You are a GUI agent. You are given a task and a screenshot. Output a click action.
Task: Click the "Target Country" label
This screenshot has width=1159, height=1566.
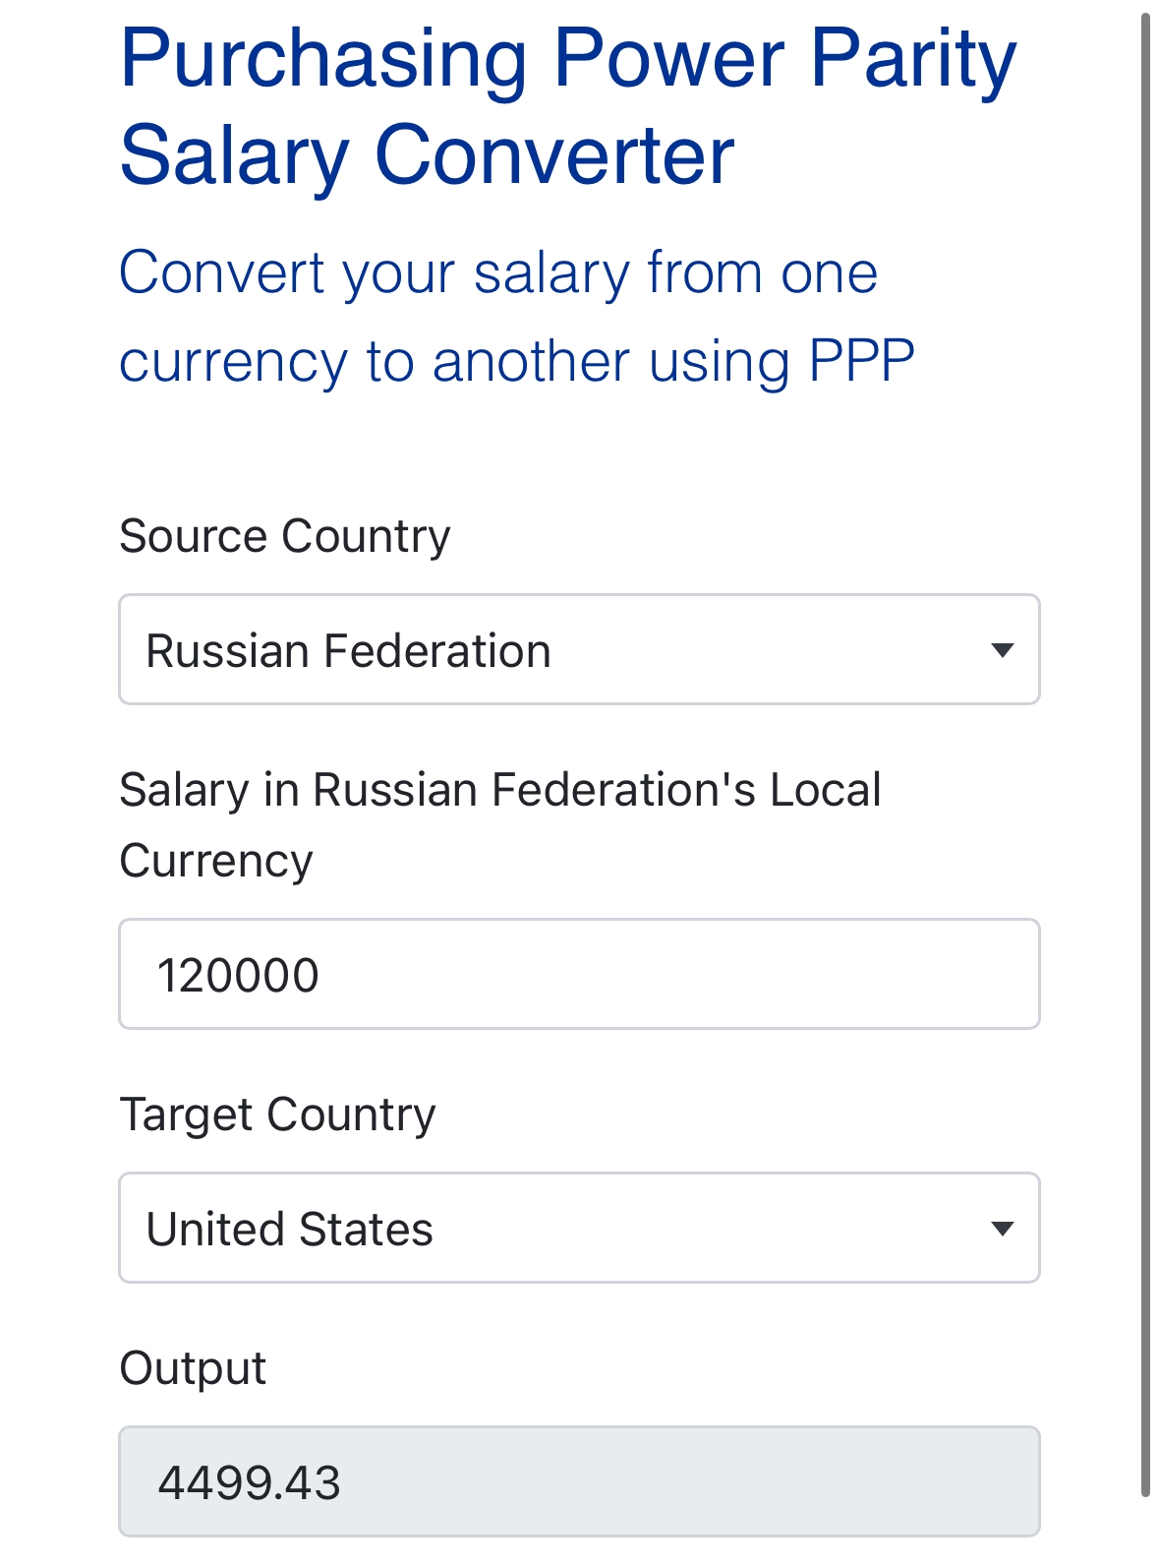(x=277, y=1114)
